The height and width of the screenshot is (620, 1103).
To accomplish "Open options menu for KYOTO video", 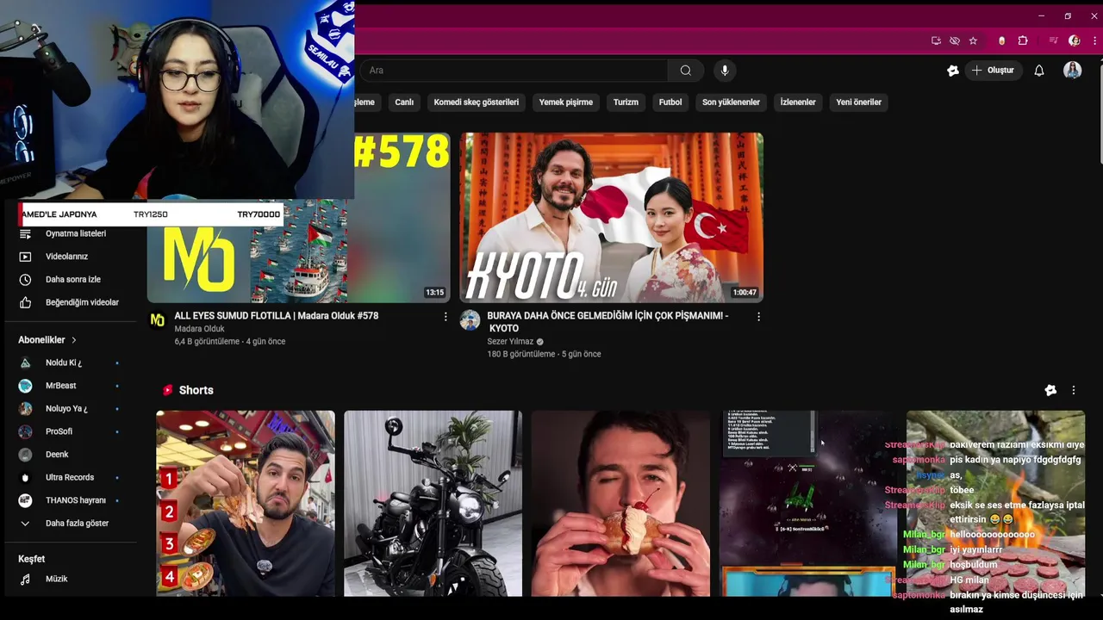I will point(758,317).
